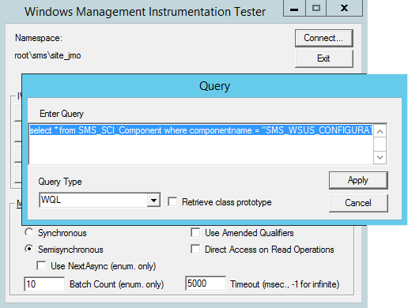Check Use NextAsync (enum. only)

pos(41,265)
